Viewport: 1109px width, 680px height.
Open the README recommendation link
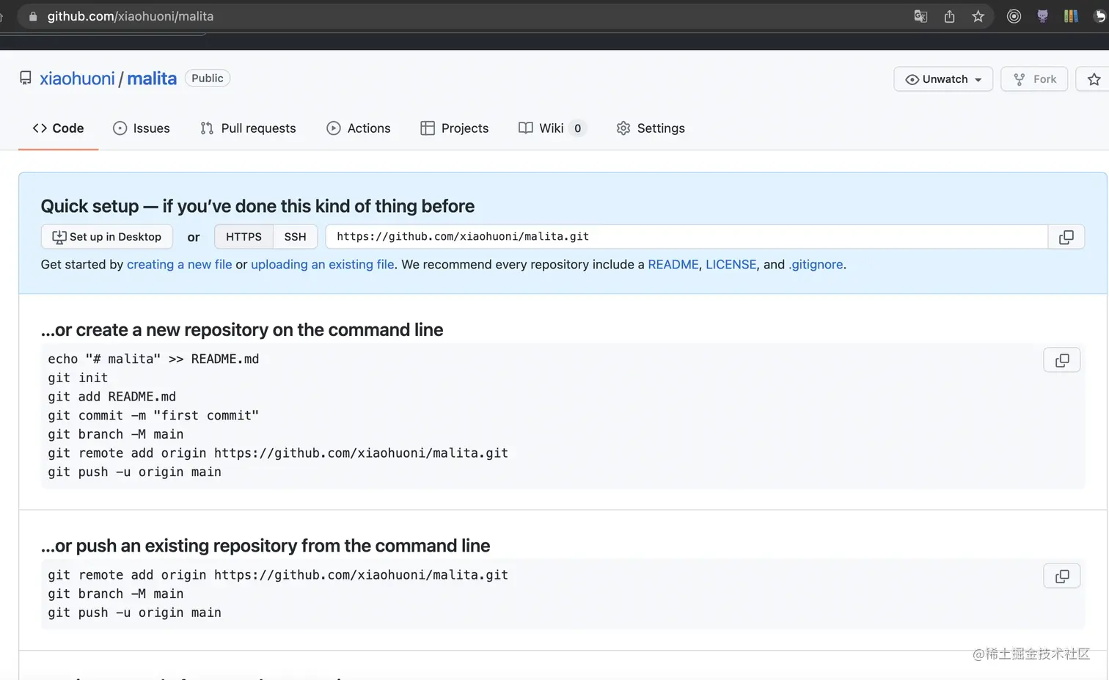pyautogui.click(x=673, y=265)
